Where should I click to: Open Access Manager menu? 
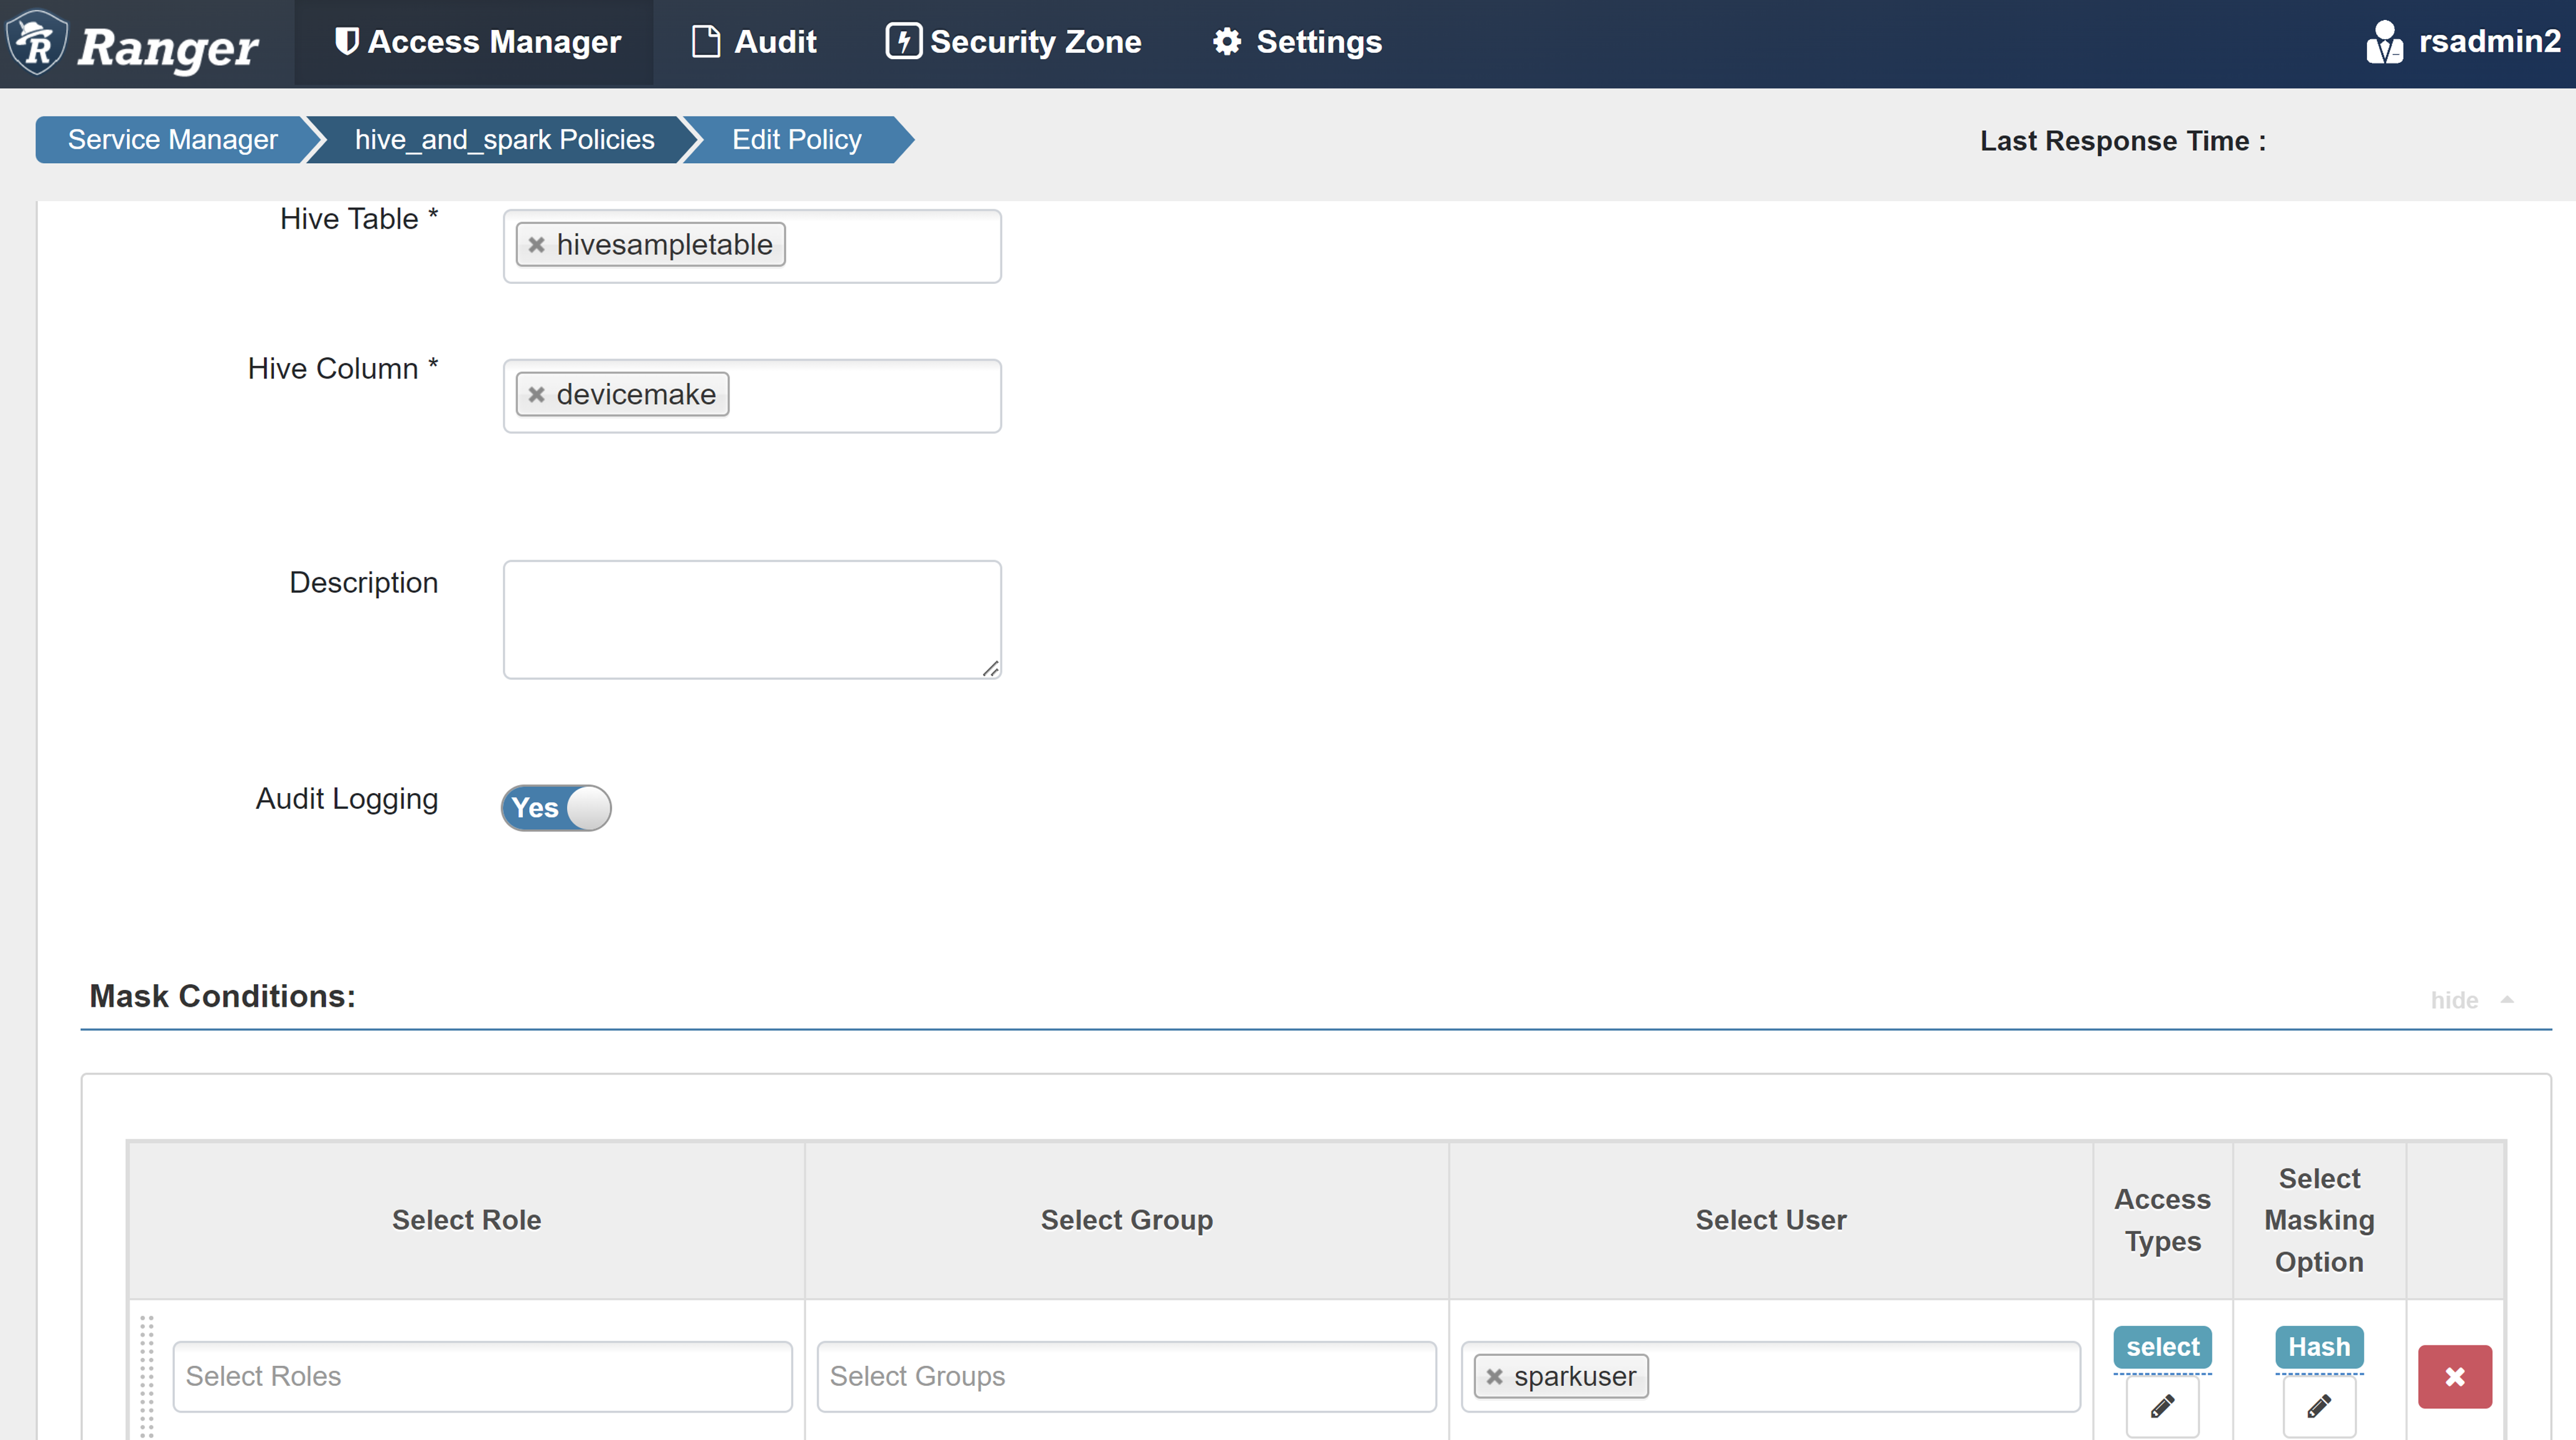pos(477,42)
